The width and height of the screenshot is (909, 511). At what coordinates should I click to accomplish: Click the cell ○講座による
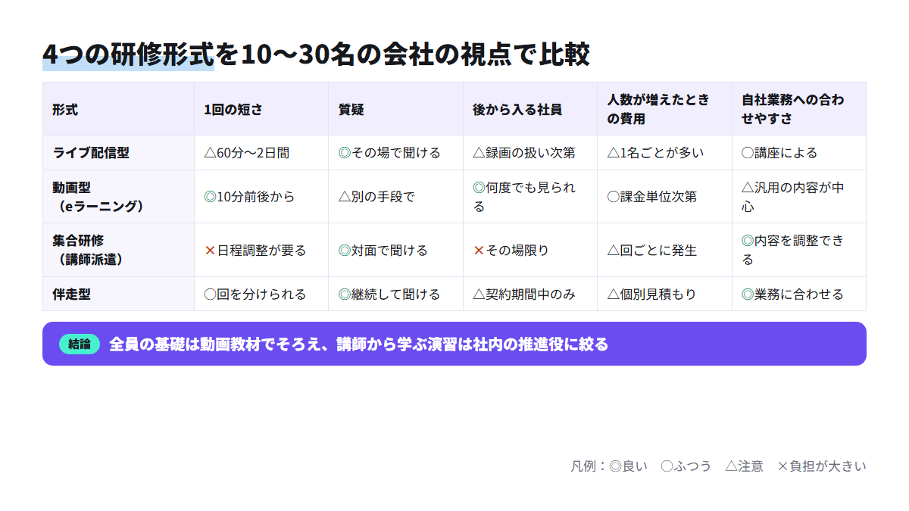(x=799, y=153)
